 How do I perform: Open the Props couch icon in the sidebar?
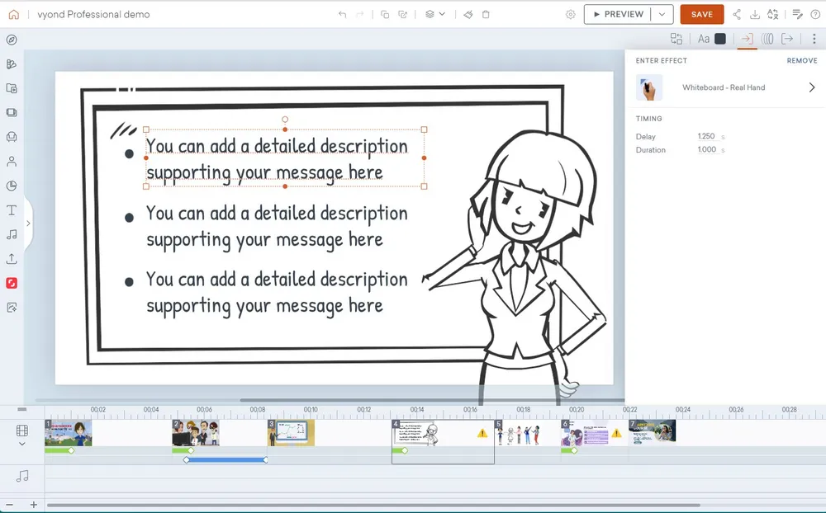click(x=12, y=137)
